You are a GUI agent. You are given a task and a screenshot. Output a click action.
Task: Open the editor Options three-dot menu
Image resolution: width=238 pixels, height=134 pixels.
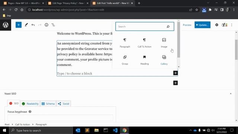[232, 25]
